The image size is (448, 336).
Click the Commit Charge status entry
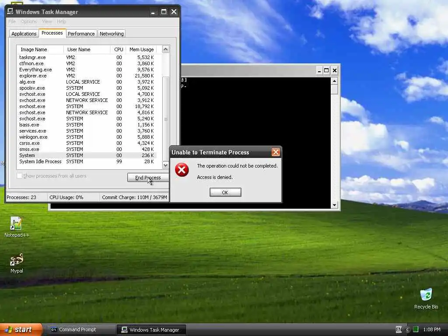click(x=134, y=197)
